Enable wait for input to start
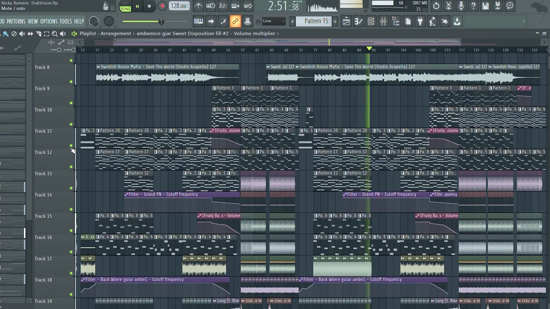Image resolution: width=550 pixels, height=309 pixels. (x=211, y=6)
